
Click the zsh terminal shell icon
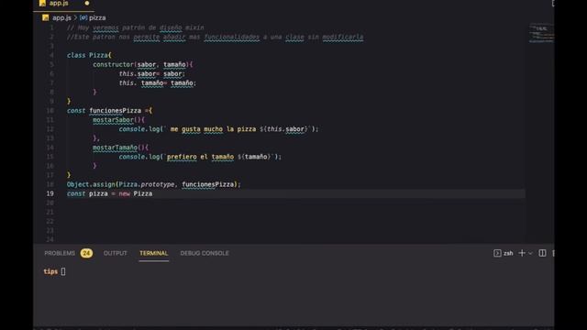497,253
